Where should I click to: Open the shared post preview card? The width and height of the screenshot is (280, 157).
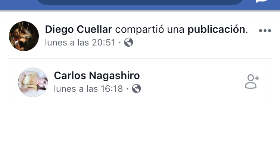pos(140,82)
